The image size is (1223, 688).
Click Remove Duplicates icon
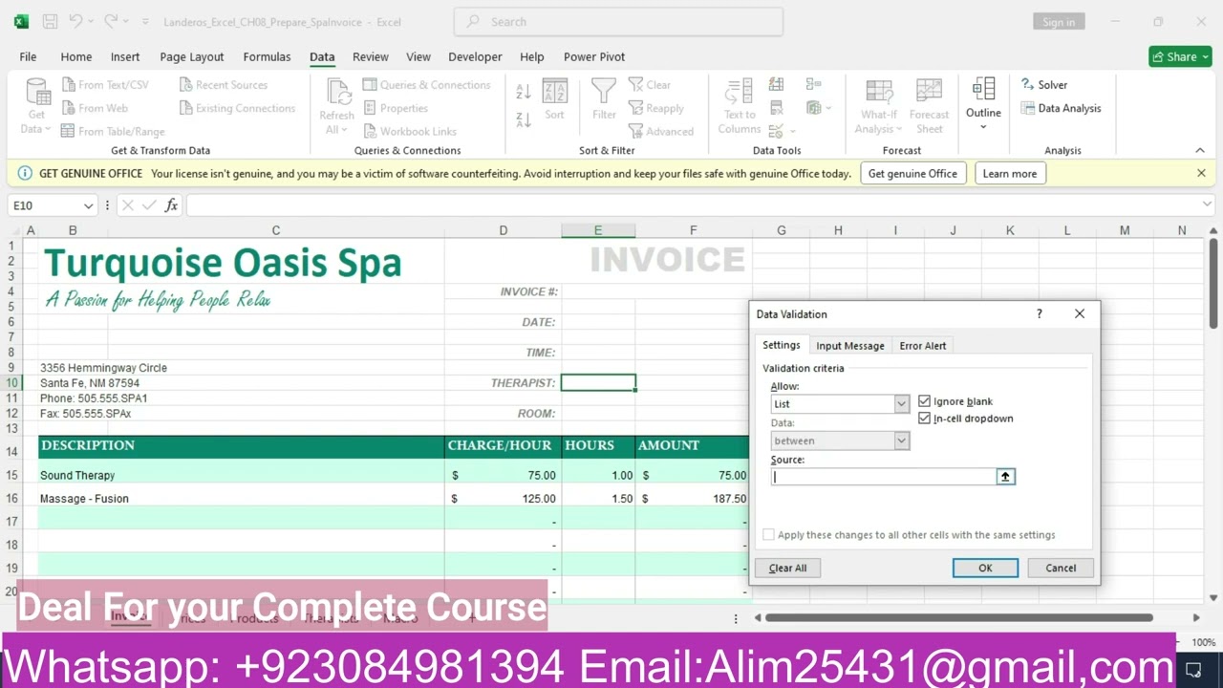[776, 108]
